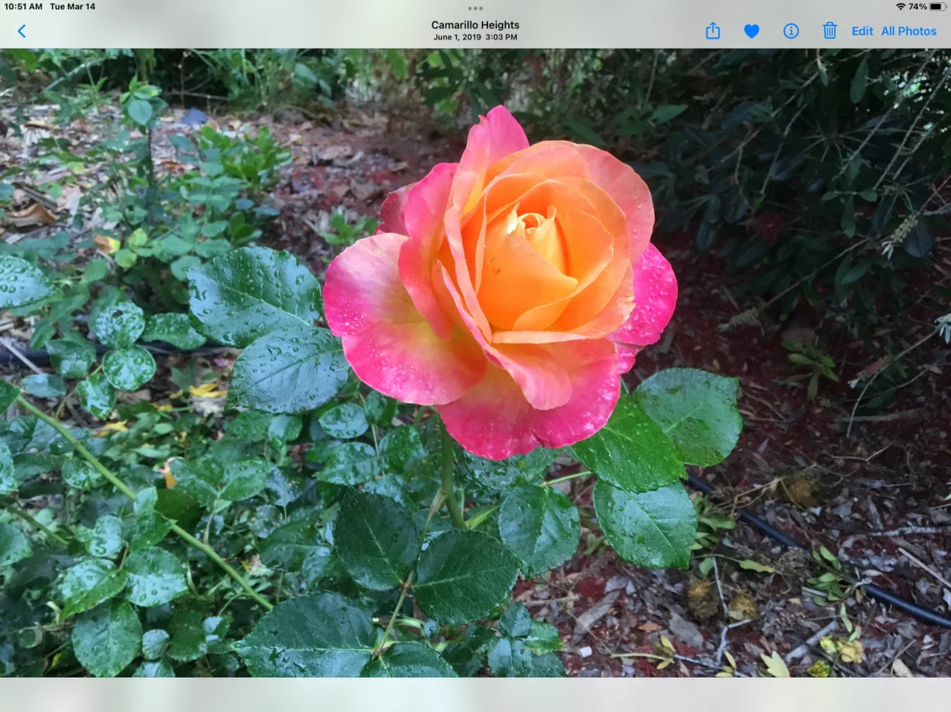Image resolution: width=951 pixels, height=712 pixels.
Task: Tap the Tue Mar 14 date
Action: 72,7
